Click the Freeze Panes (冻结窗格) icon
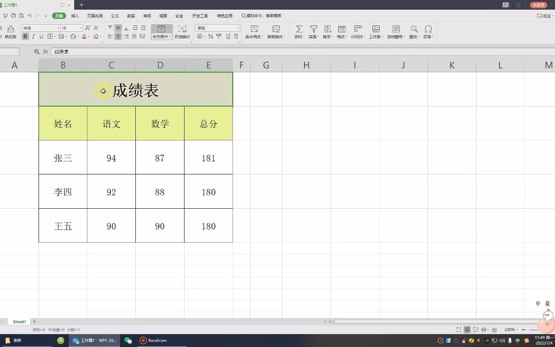 (396, 29)
